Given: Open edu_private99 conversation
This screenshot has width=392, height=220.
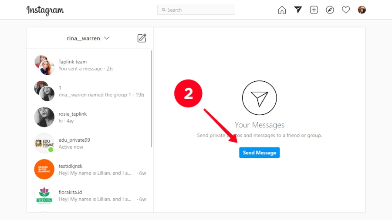Looking at the screenshot, I should click(x=89, y=143).
